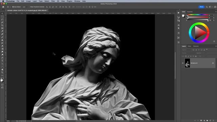Select the Zoom tool
Viewport: 217px width, 122px height.
click(2, 72)
